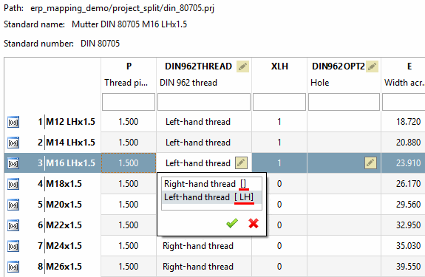Click the 35.030 value cell
The width and height of the screenshot is (425, 277).
coord(403,246)
